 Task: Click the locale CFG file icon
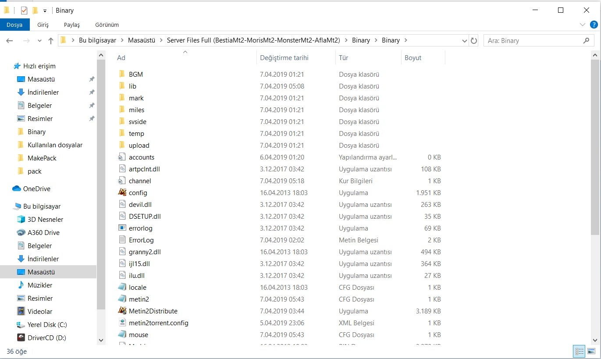pyautogui.click(x=122, y=287)
